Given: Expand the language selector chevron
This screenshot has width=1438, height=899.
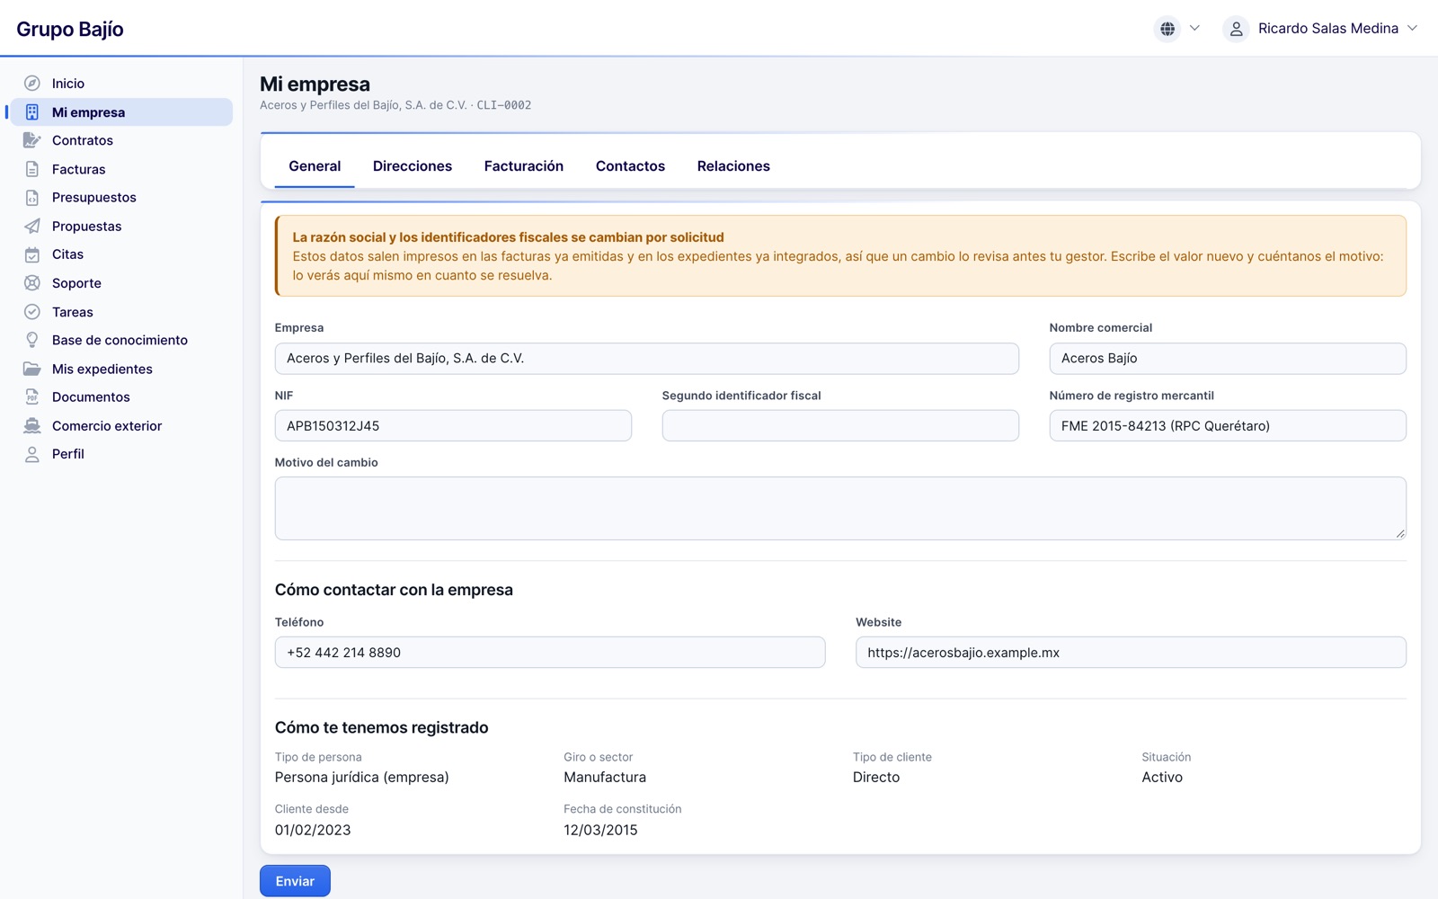Looking at the screenshot, I should click(1194, 28).
